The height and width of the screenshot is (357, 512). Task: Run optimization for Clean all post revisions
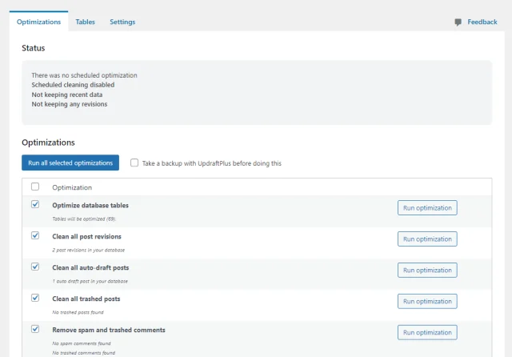click(x=427, y=239)
